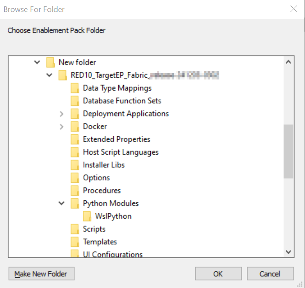Choose the Host Script Languages folder
Viewport: 305px width, 288px height.
click(120, 152)
